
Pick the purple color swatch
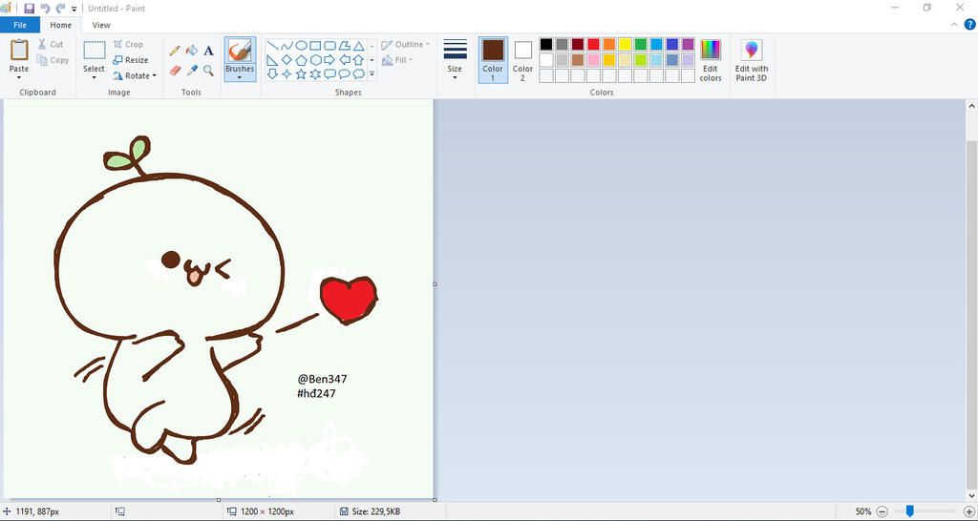coord(688,44)
